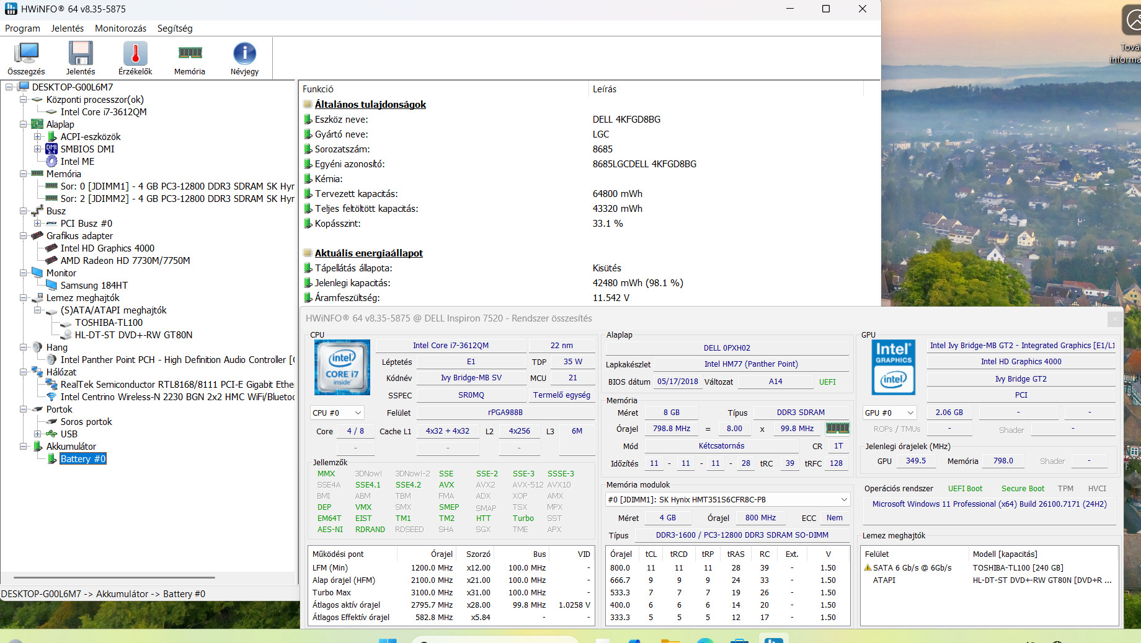Select the (S)ATA/ATAPI meghajtók tree item

113,310
